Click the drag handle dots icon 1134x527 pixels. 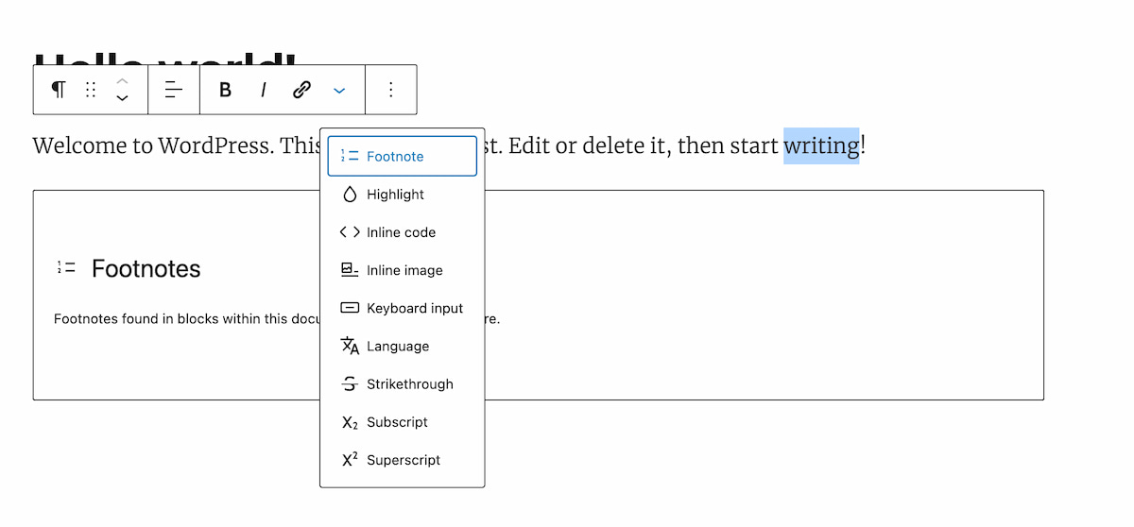click(91, 90)
